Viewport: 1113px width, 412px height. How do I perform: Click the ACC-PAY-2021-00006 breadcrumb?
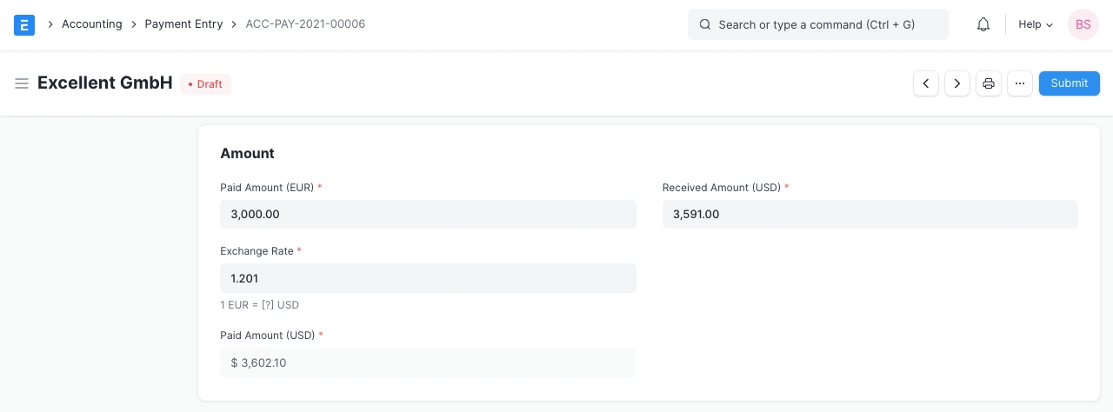305,24
